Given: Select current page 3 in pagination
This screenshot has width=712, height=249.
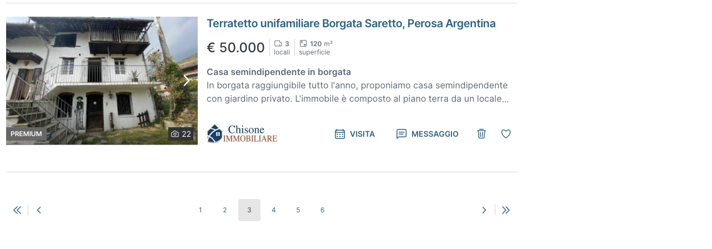Looking at the screenshot, I should [x=249, y=210].
